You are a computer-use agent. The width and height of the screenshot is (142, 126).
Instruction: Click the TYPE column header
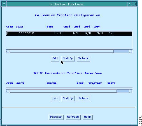(x=50, y=27)
